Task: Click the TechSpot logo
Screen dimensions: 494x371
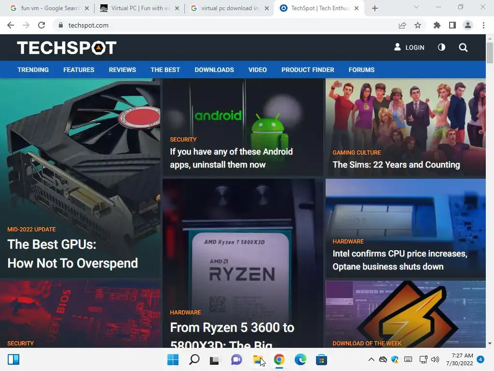Action: (67, 48)
